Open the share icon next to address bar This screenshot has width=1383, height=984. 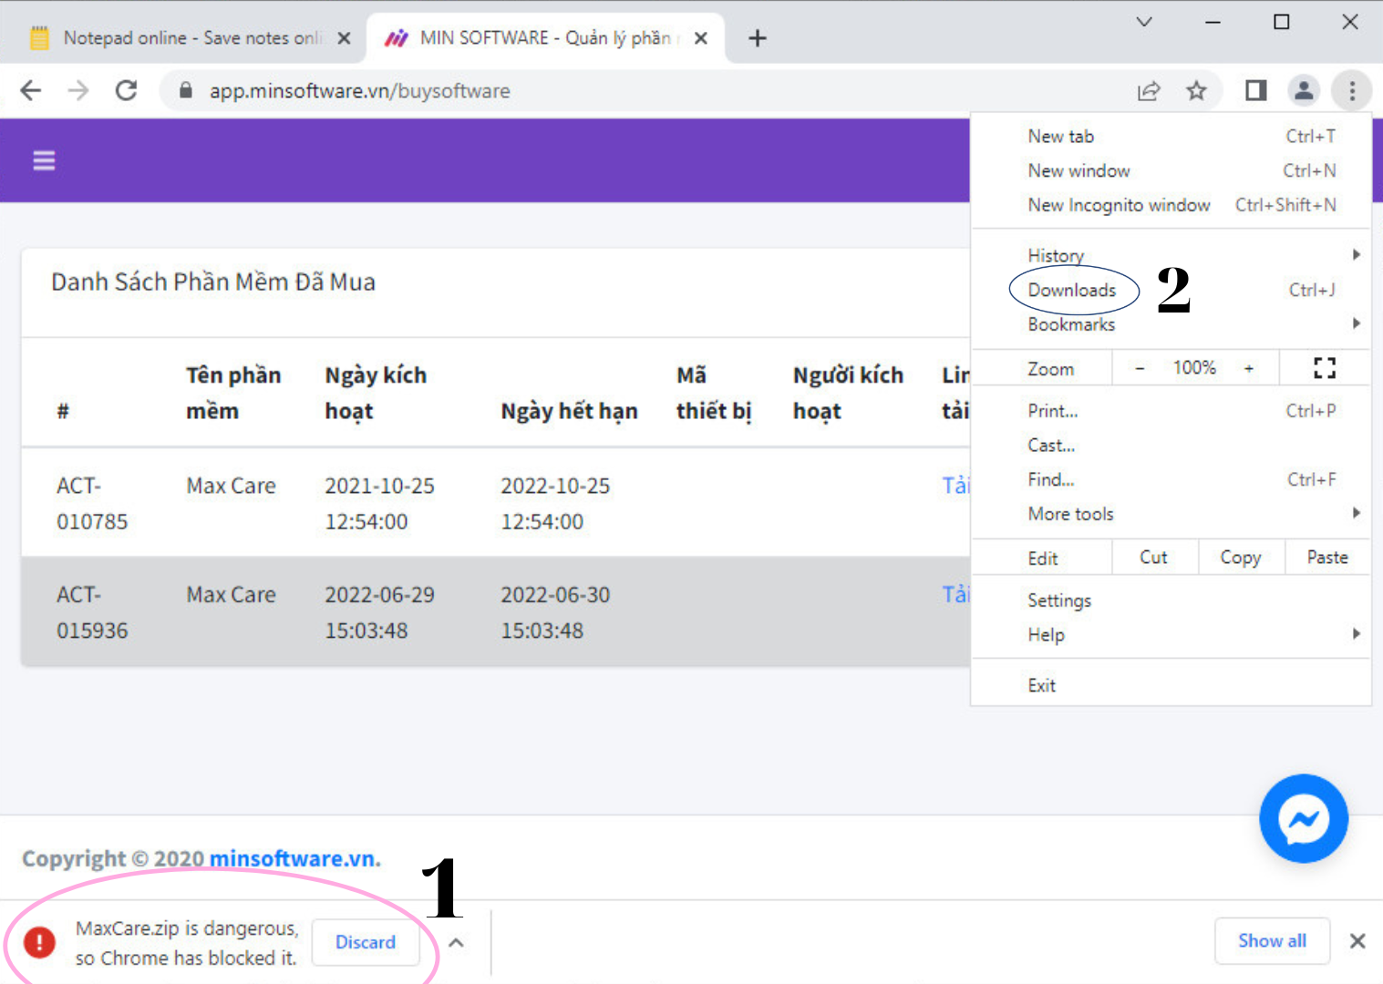(x=1150, y=90)
